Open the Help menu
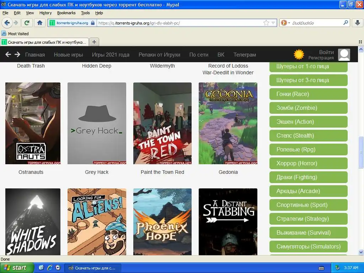This screenshot has height=273, width=364. point(99,13)
